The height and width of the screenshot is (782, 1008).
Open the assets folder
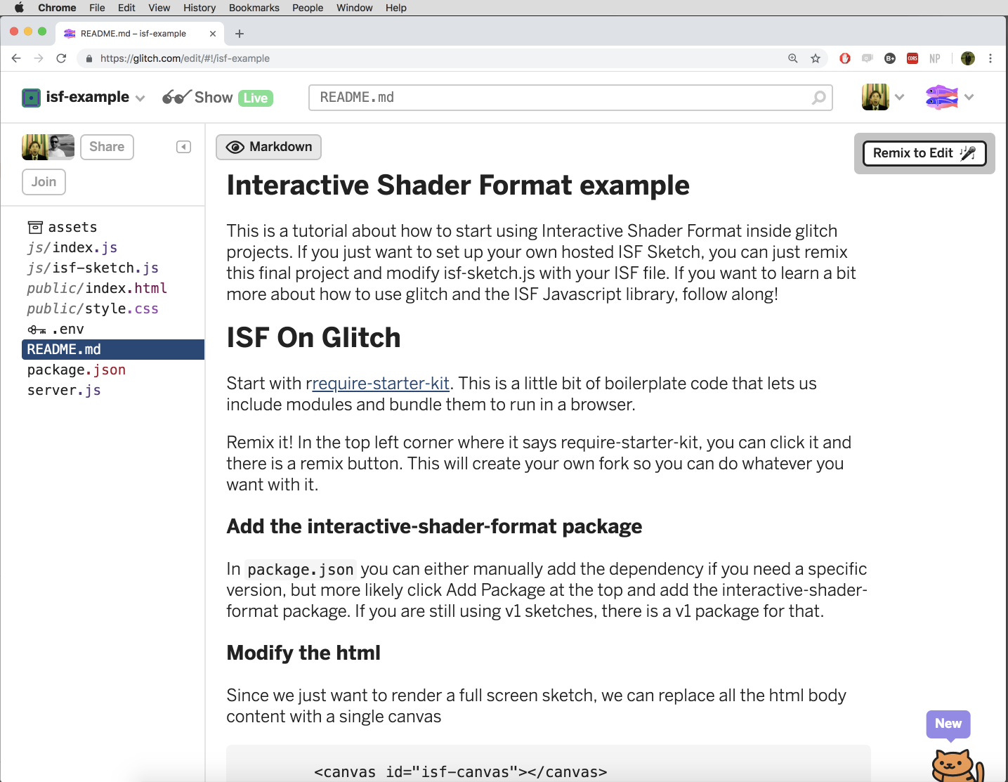point(62,227)
